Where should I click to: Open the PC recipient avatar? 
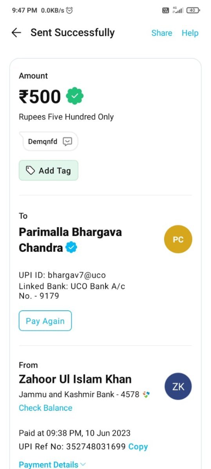(178, 239)
